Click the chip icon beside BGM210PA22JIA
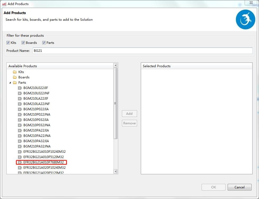This screenshot has height=199, width=259. coord(20,130)
